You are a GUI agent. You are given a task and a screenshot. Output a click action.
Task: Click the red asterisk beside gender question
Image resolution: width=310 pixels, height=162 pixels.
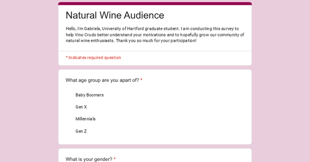(x=114, y=159)
